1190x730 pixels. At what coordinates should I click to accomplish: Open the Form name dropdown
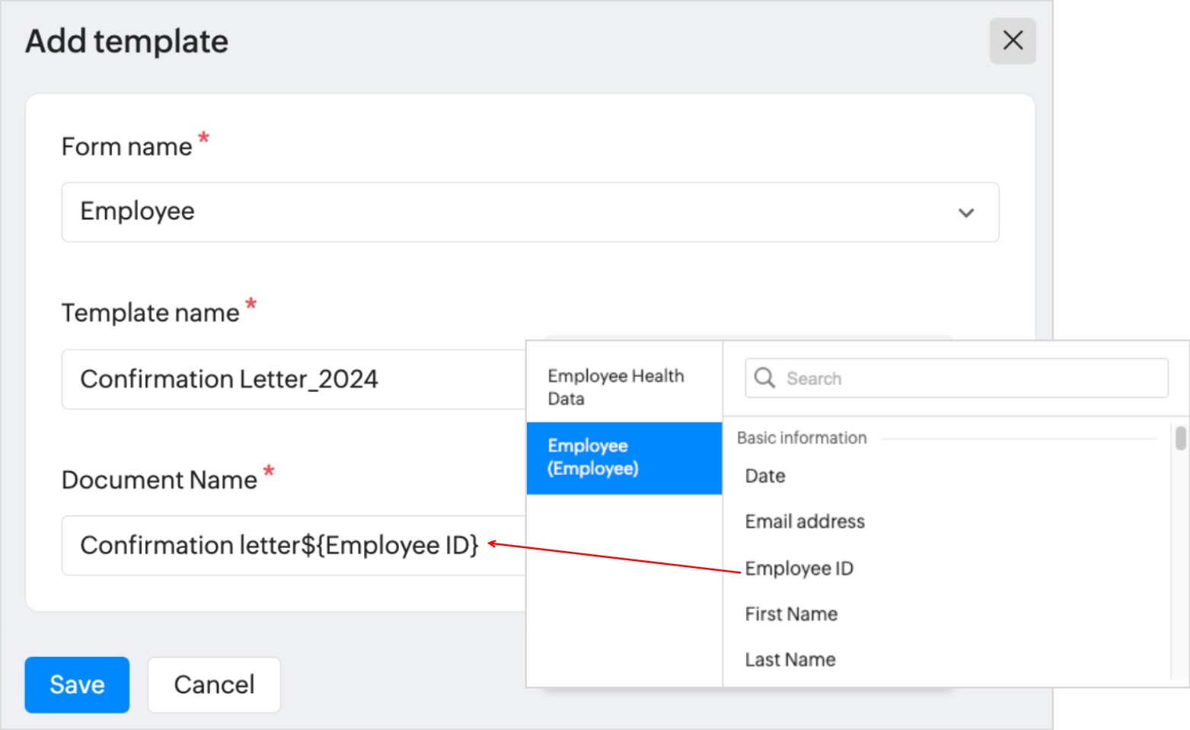tap(530, 212)
